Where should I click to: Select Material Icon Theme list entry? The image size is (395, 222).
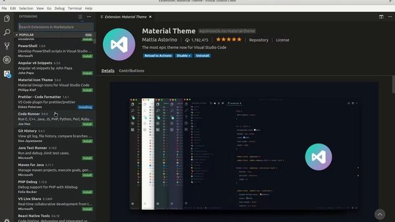point(55,85)
